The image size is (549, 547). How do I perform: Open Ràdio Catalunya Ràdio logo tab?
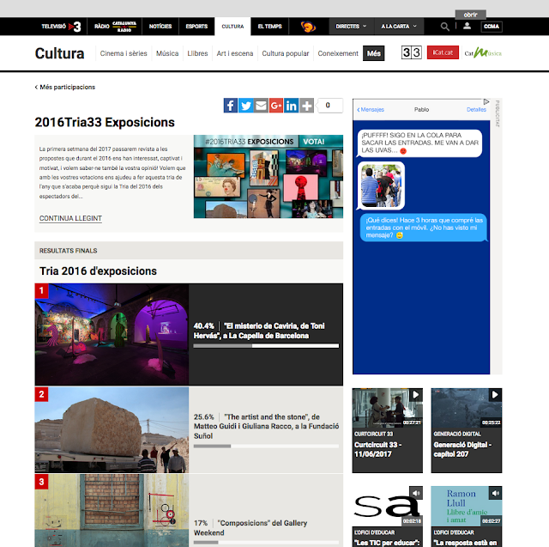pos(115,27)
